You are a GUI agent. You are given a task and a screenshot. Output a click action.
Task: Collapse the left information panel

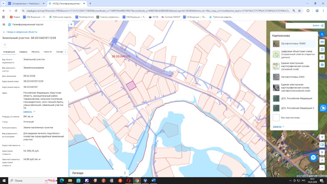click(71, 25)
